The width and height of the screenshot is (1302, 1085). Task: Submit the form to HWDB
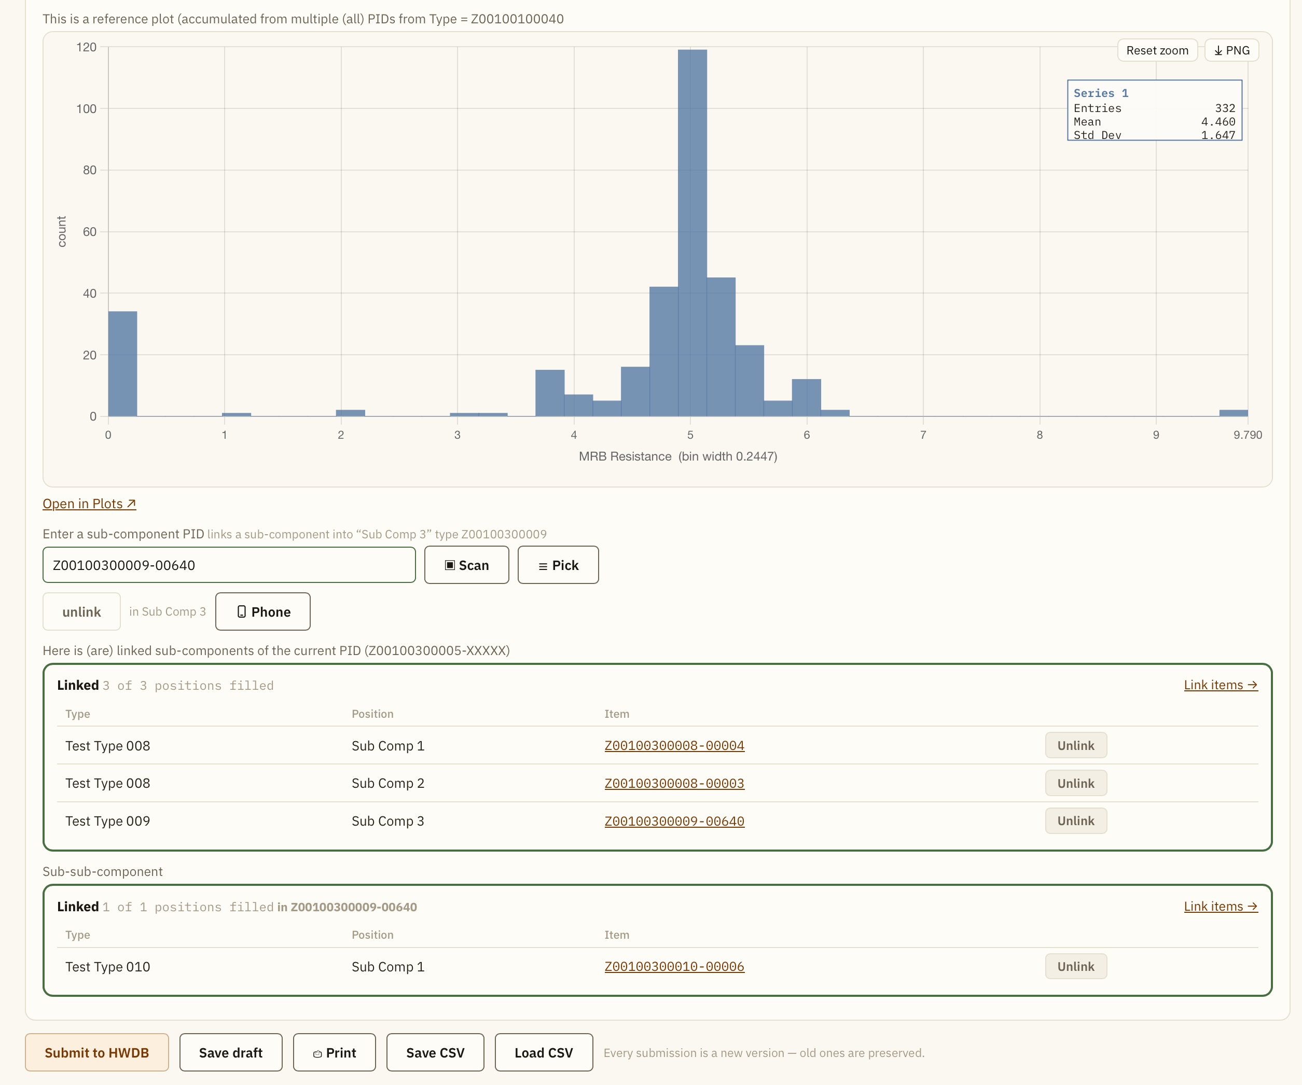pyautogui.click(x=96, y=1052)
